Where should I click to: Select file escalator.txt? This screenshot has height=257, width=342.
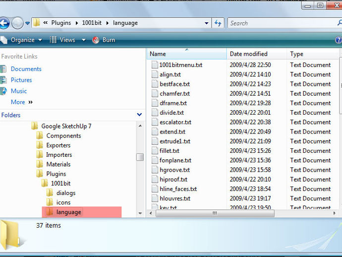coord(175,122)
